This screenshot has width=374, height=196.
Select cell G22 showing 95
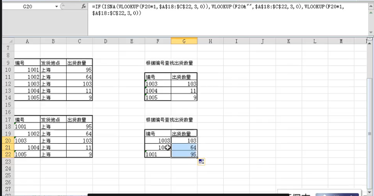pos(184,154)
